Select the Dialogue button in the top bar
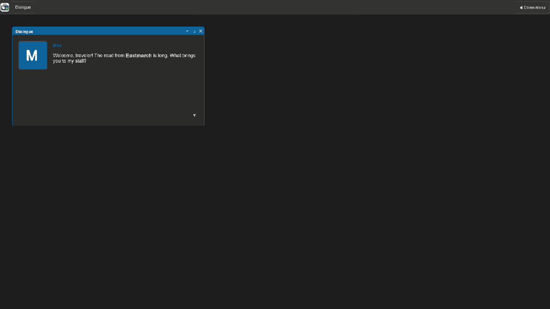The height and width of the screenshot is (309, 550). point(23,7)
